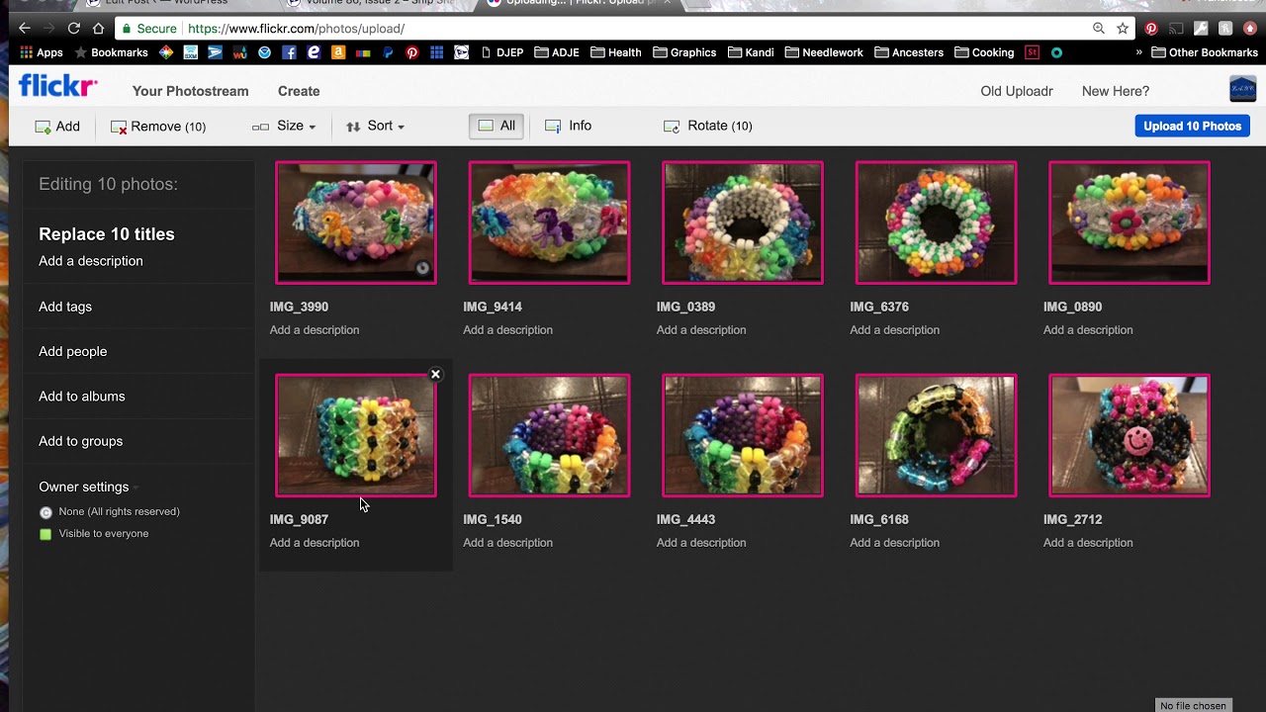Screen dimensions: 1266x712
Task: Reload the page
Action: [74, 29]
